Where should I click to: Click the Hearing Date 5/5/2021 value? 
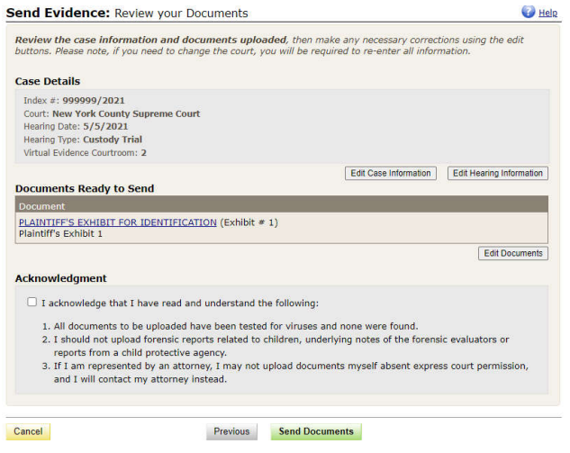click(x=105, y=127)
